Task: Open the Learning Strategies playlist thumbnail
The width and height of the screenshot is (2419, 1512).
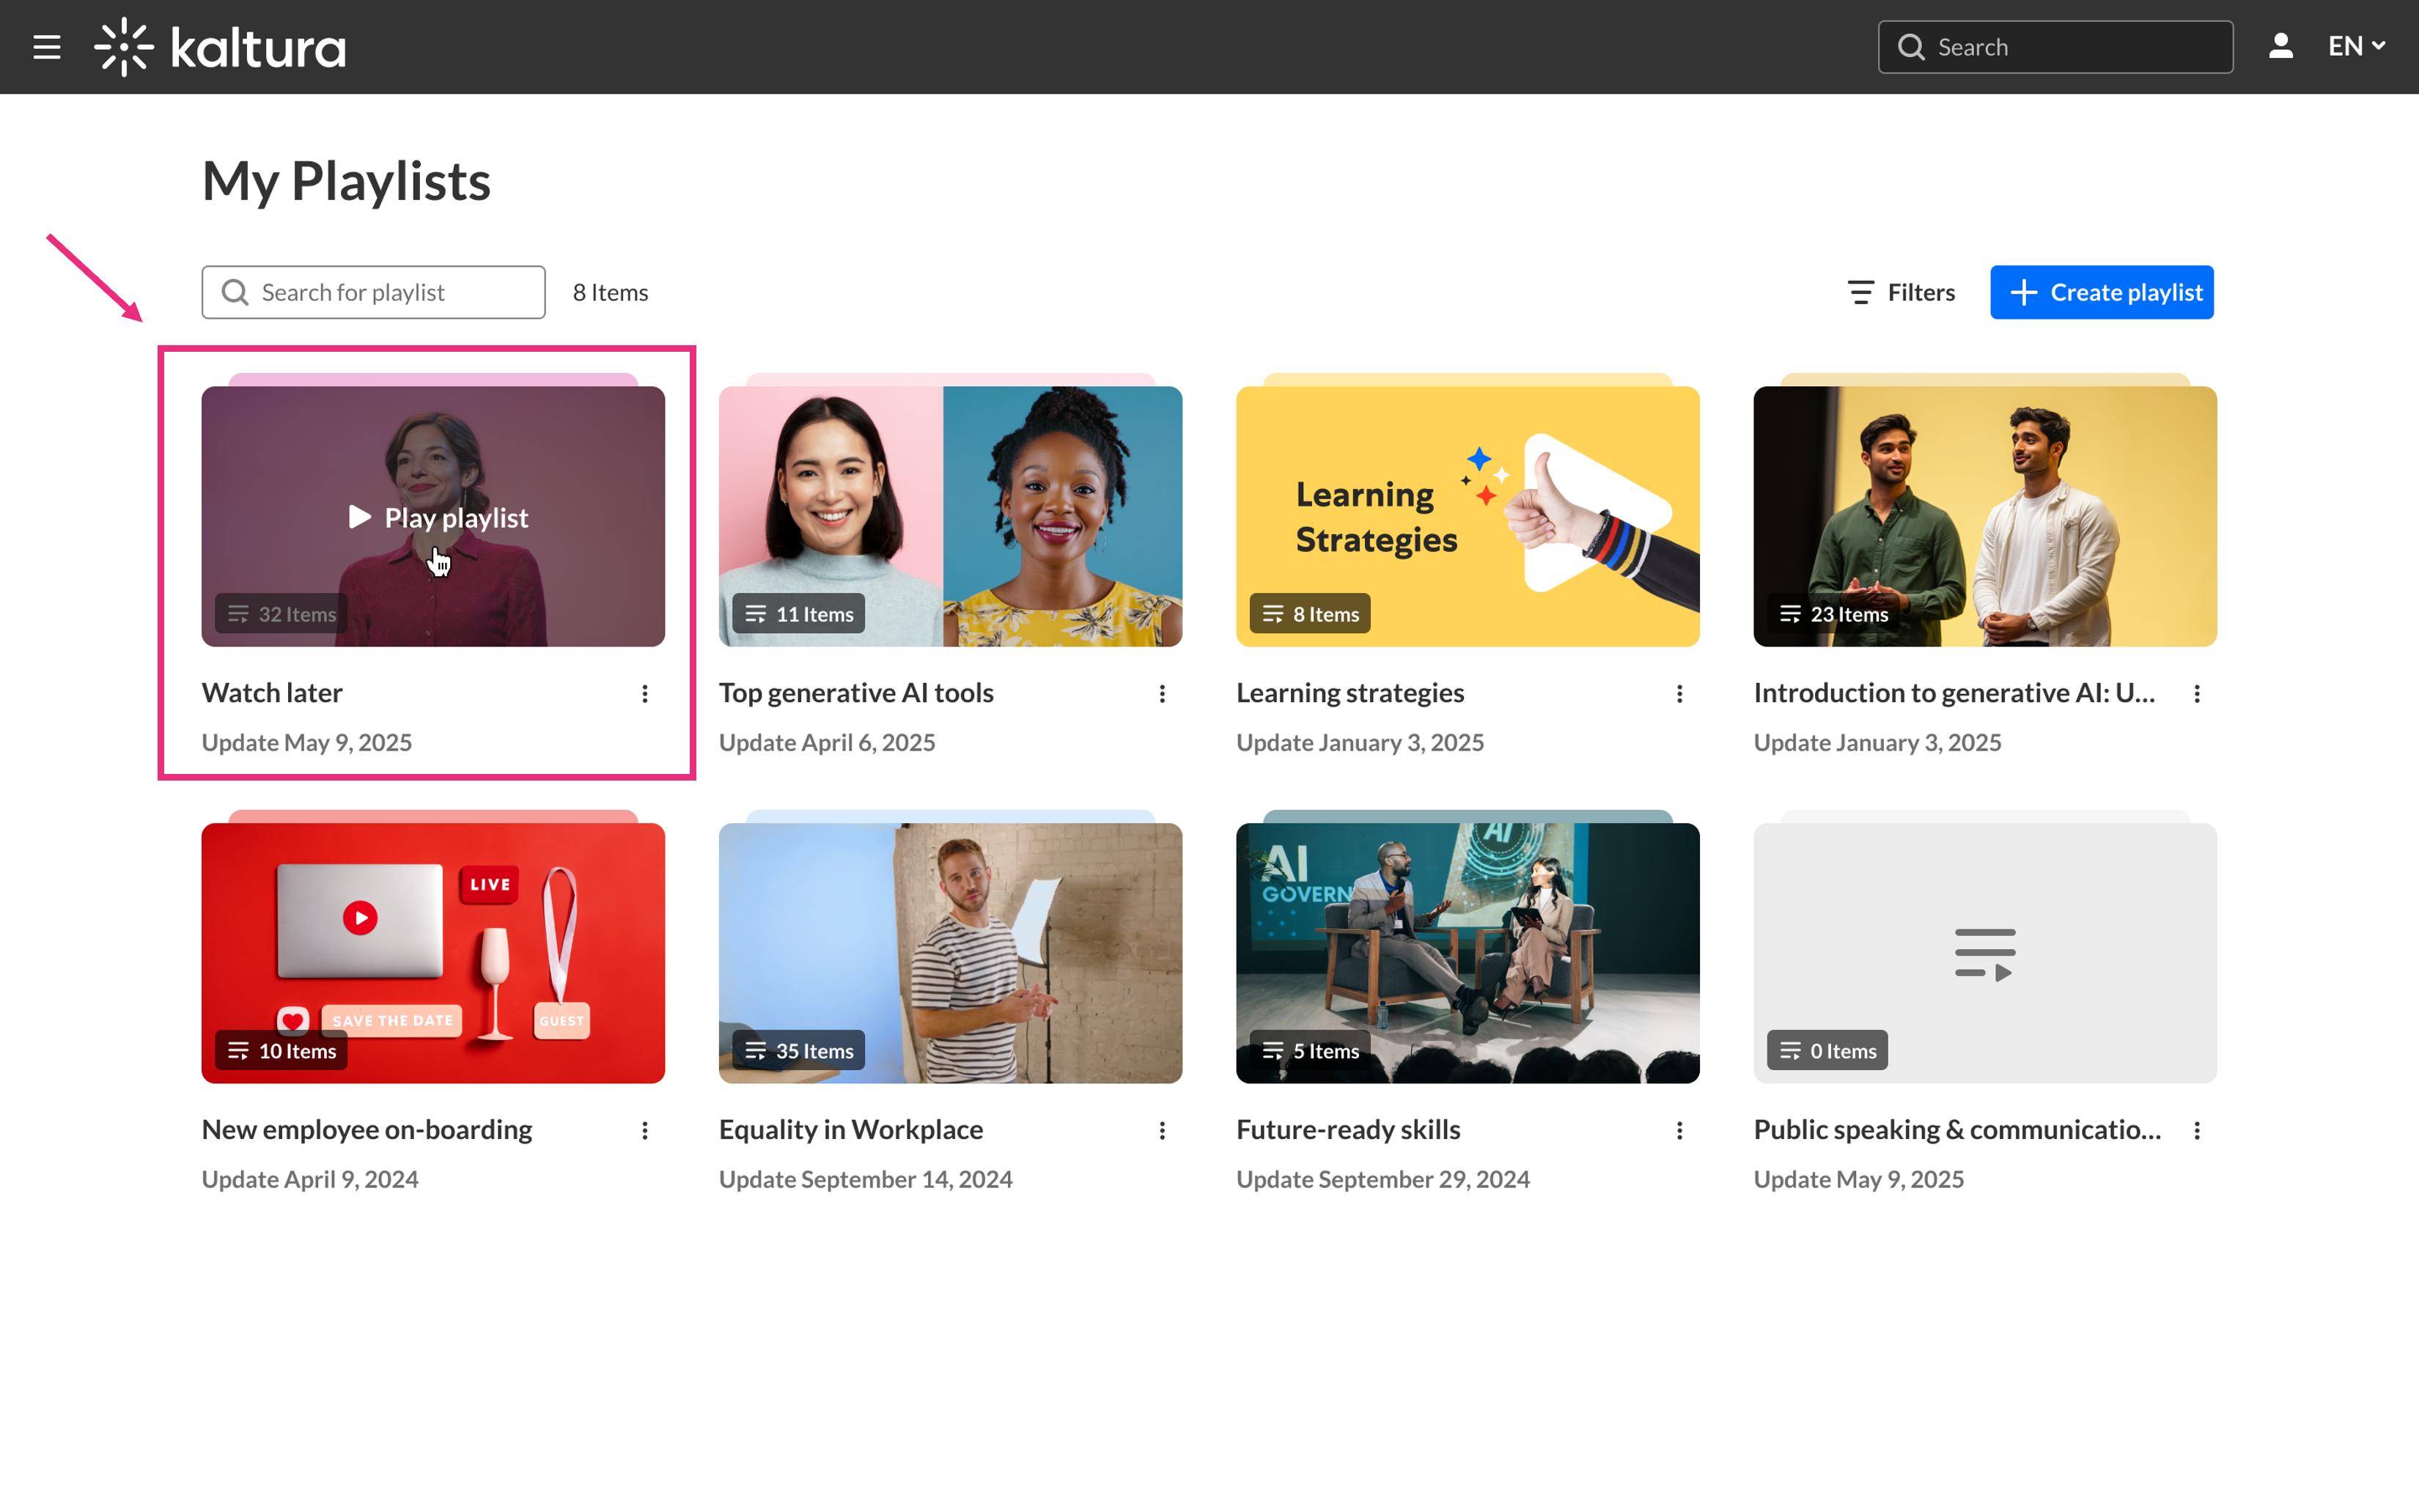Action: click(1467, 516)
